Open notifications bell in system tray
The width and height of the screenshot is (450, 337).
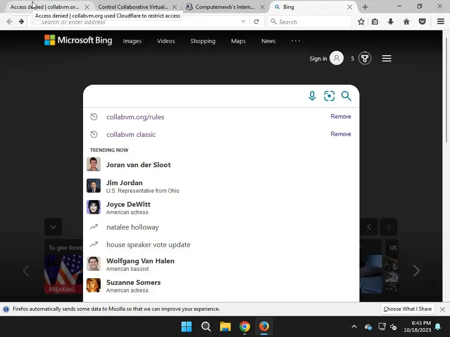tap(438, 326)
